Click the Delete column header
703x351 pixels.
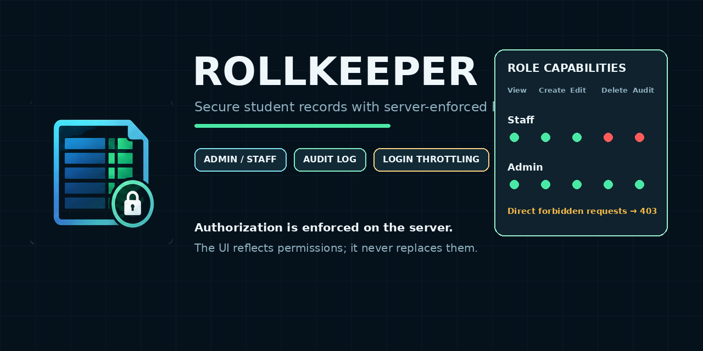point(615,90)
